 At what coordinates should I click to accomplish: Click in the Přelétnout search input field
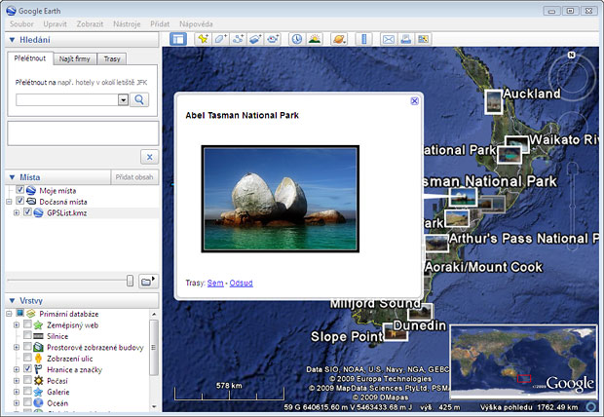tap(67, 99)
